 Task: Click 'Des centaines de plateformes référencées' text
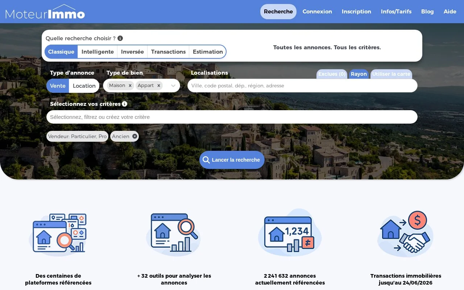58,279
